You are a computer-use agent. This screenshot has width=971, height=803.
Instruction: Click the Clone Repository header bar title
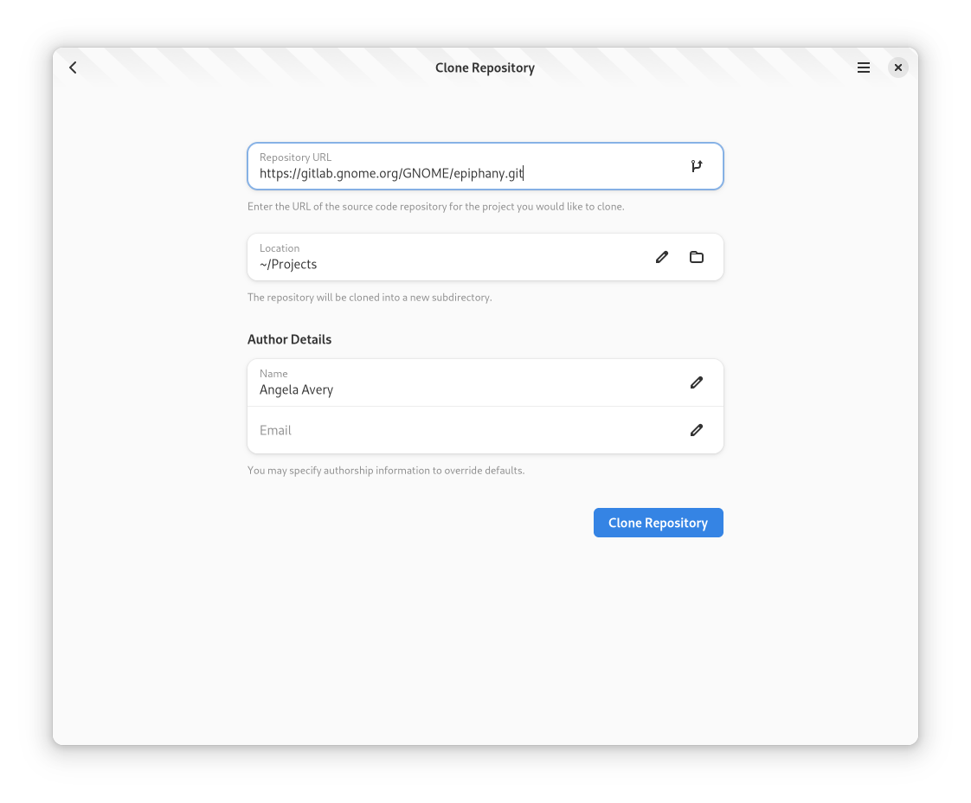(485, 67)
